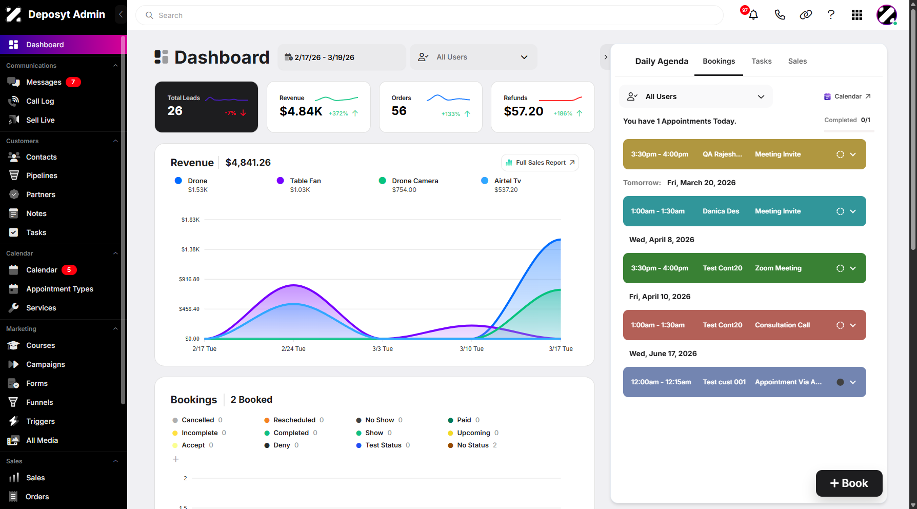
Task: Toggle status circle on Danica Des appointment
Action: tap(840, 211)
